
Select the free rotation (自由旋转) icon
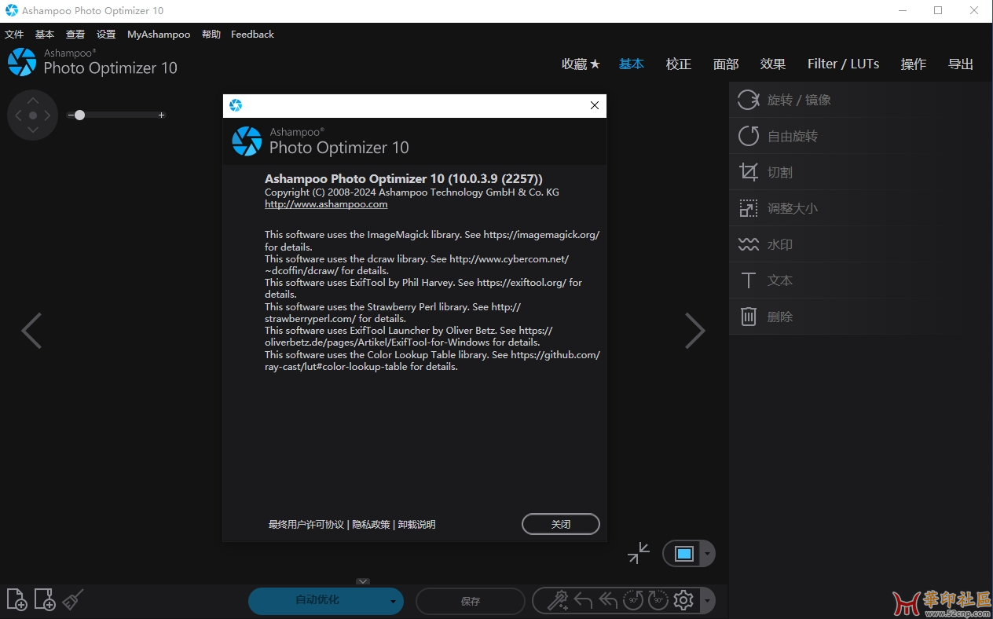pyautogui.click(x=748, y=136)
